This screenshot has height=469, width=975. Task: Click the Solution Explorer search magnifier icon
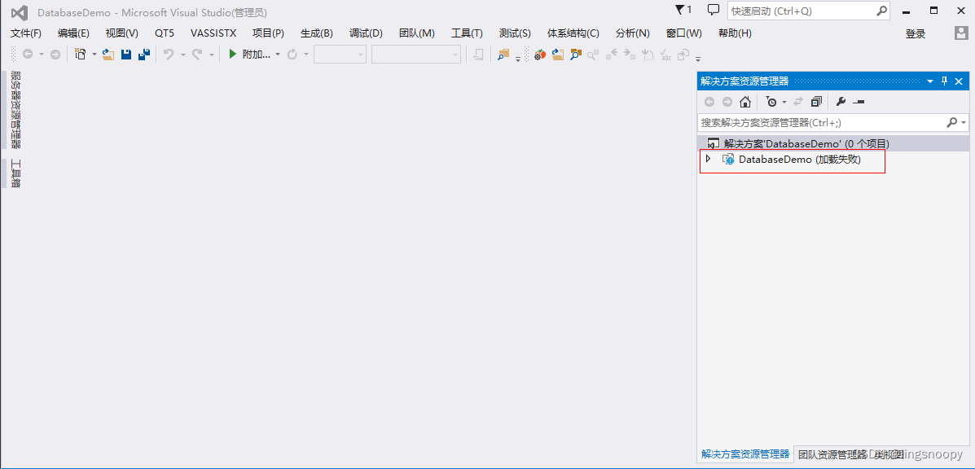click(951, 122)
